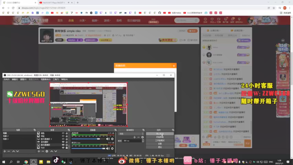The width and height of the screenshot is (293, 165).
Task: Pop out the Scene Transitions dock icon
Action: 144,130
